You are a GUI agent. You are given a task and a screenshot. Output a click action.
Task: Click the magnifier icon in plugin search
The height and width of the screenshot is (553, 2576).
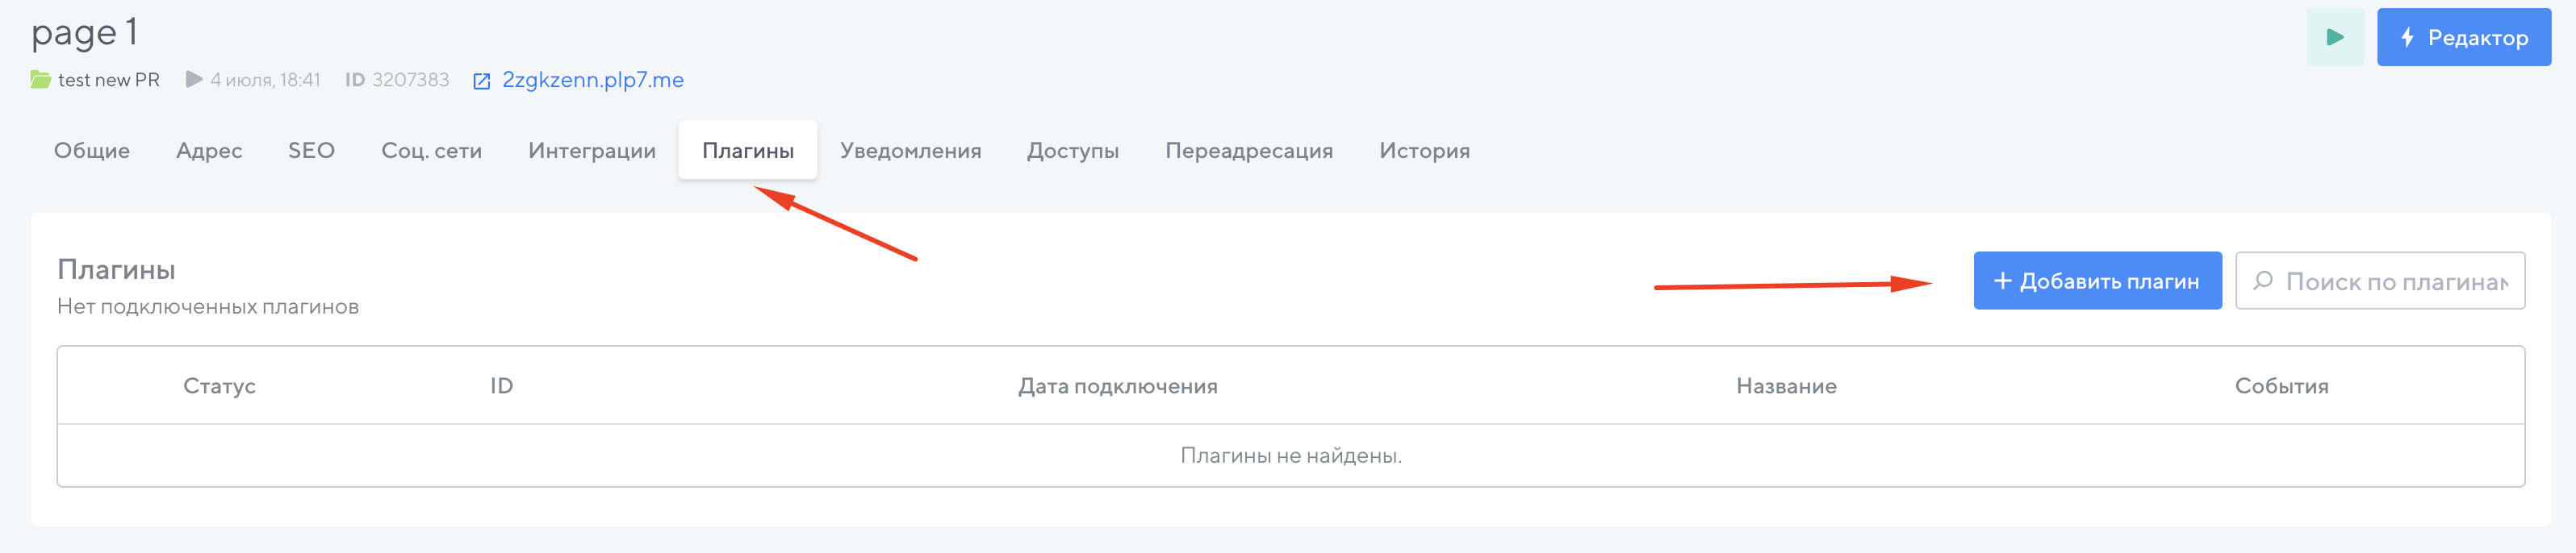[2263, 281]
